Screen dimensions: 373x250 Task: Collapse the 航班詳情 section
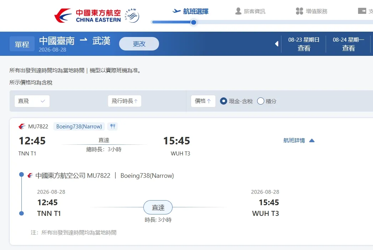[299, 140]
